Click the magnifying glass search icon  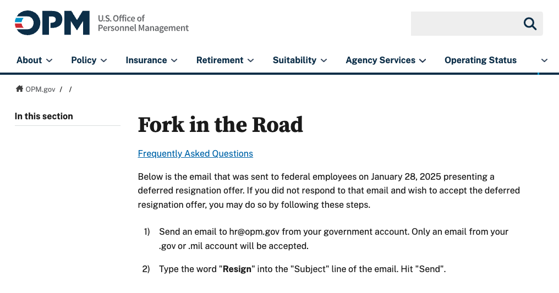pyautogui.click(x=530, y=24)
